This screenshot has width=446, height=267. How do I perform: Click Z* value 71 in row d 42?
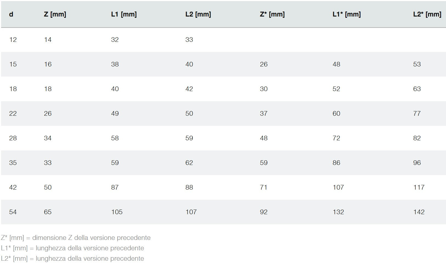point(263,187)
